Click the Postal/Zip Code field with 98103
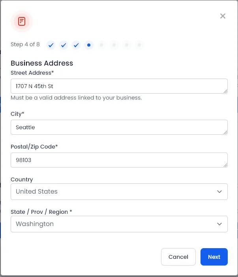Screen dimensions: 238x277 [x=119, y=160]
